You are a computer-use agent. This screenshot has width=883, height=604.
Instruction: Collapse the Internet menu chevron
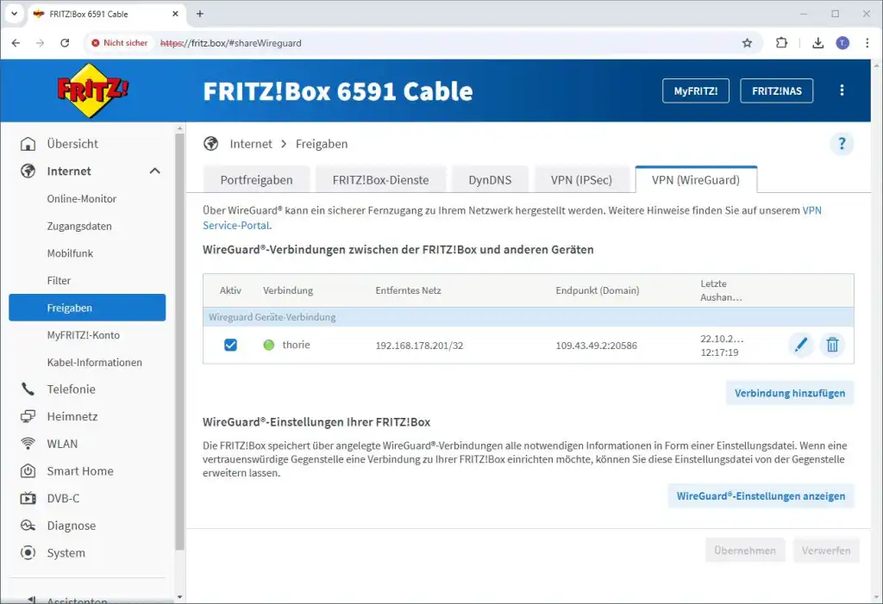155,171
